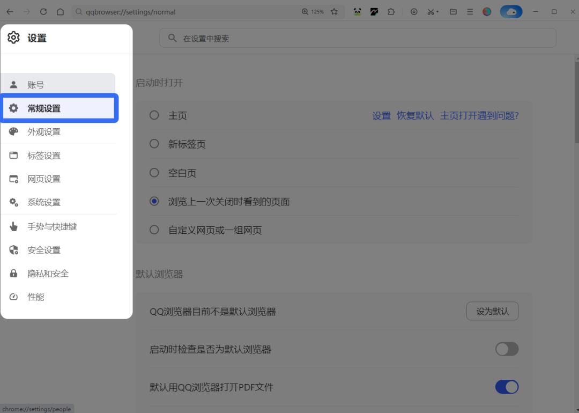The height and width of the screenshot is (413, 579).
Task: Open the hamburger main menu
Action: (470, 12)
